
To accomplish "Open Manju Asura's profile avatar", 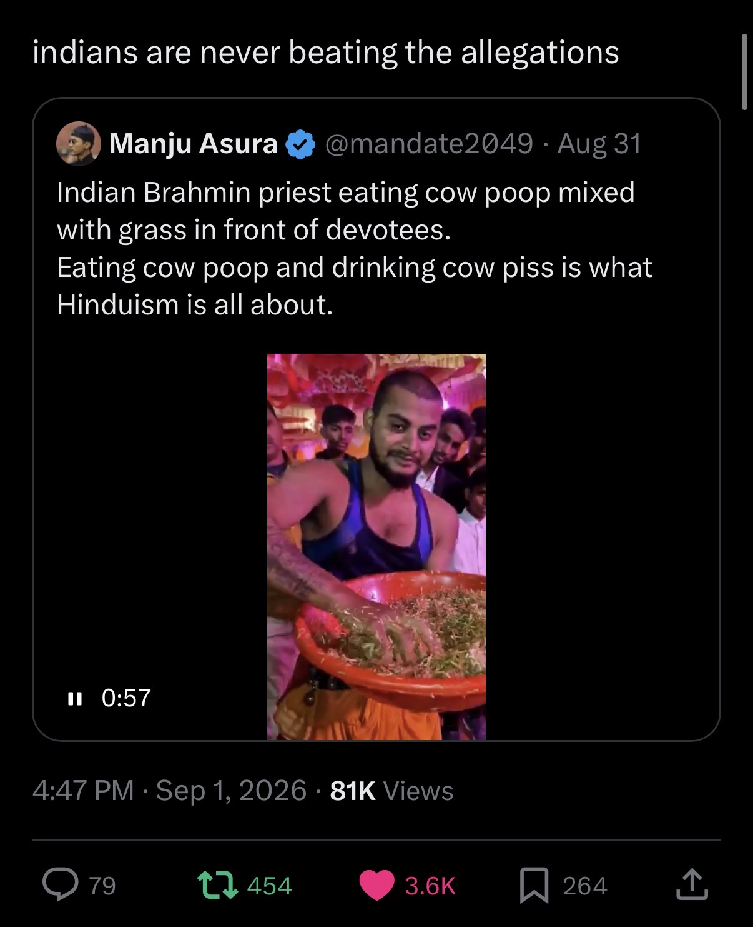I will 79,144.
